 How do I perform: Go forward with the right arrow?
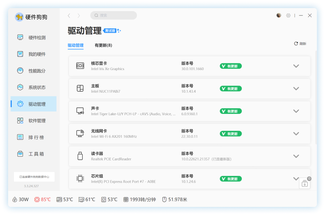79,16
